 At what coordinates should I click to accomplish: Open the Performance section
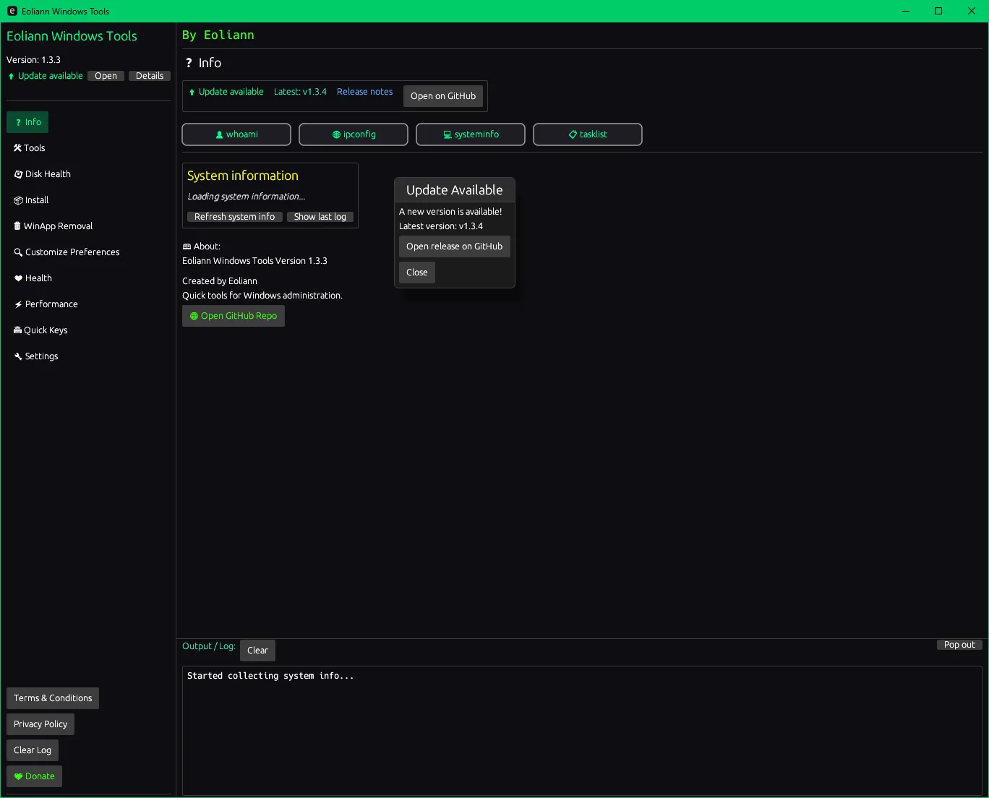(46, 304)
